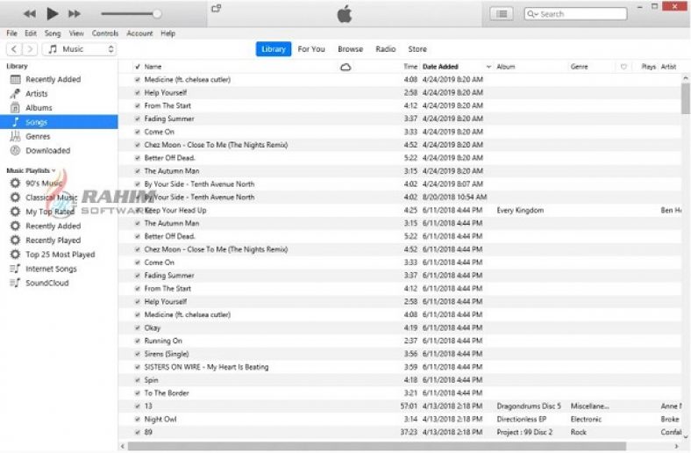Switch to the Store tab

coord(417,49)
